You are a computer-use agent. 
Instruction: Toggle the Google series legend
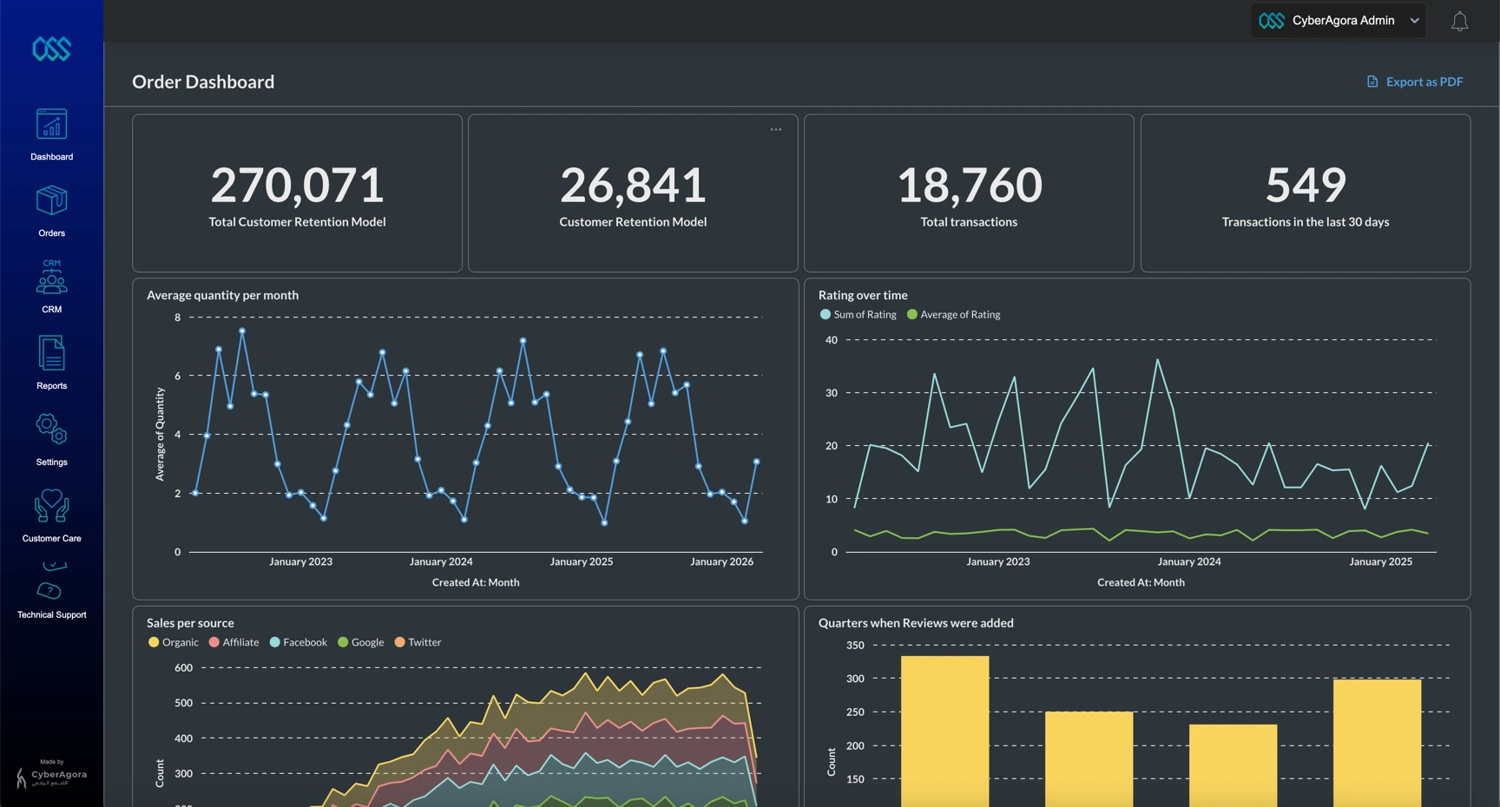360,642
